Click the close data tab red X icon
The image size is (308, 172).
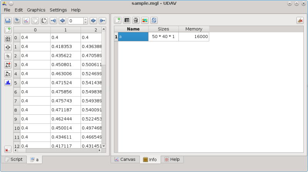(8, 149)
